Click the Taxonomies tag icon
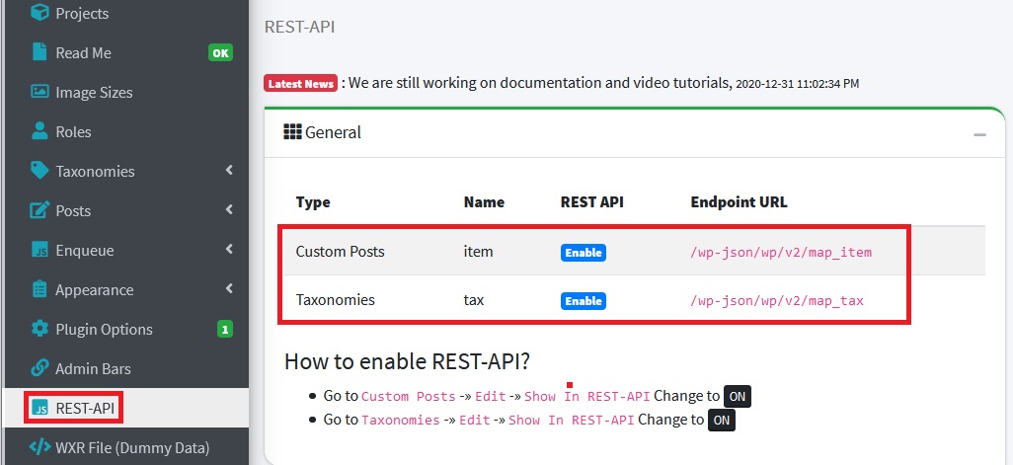 pyautogui.click(x=39, y=171)
